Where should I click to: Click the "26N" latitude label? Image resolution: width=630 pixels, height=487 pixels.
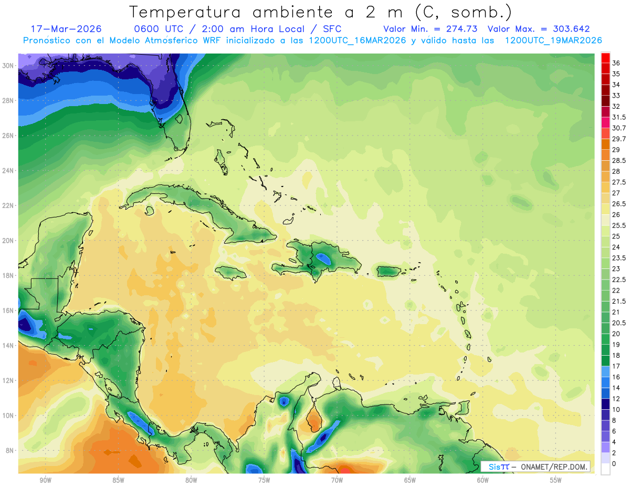click(x=8, y=136)
